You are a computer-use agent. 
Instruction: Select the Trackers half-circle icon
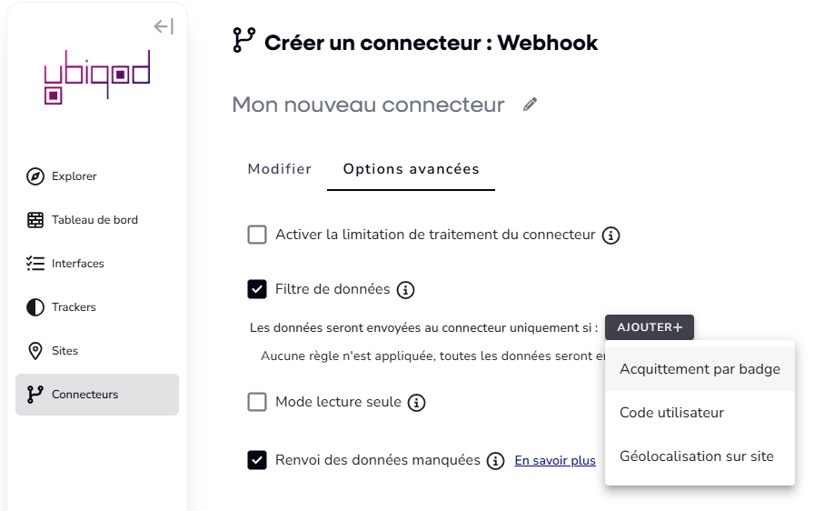click(x=35, y=307)
